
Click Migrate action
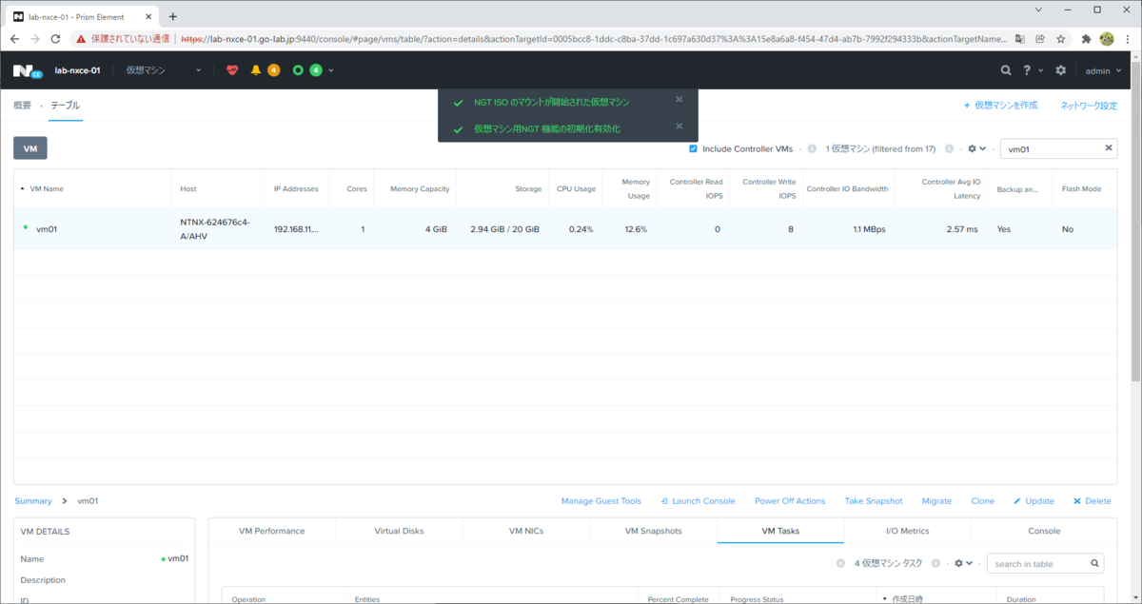936,500
